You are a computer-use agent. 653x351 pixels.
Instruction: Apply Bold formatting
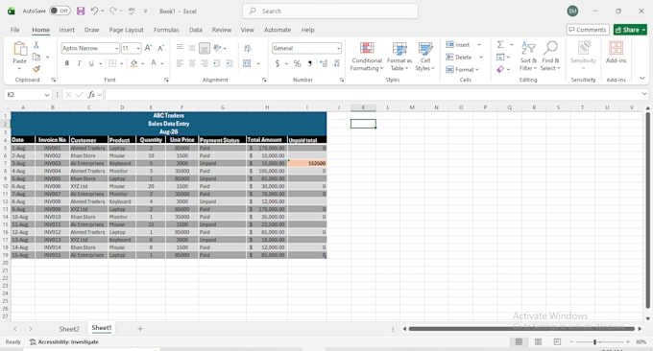[66, 63]
